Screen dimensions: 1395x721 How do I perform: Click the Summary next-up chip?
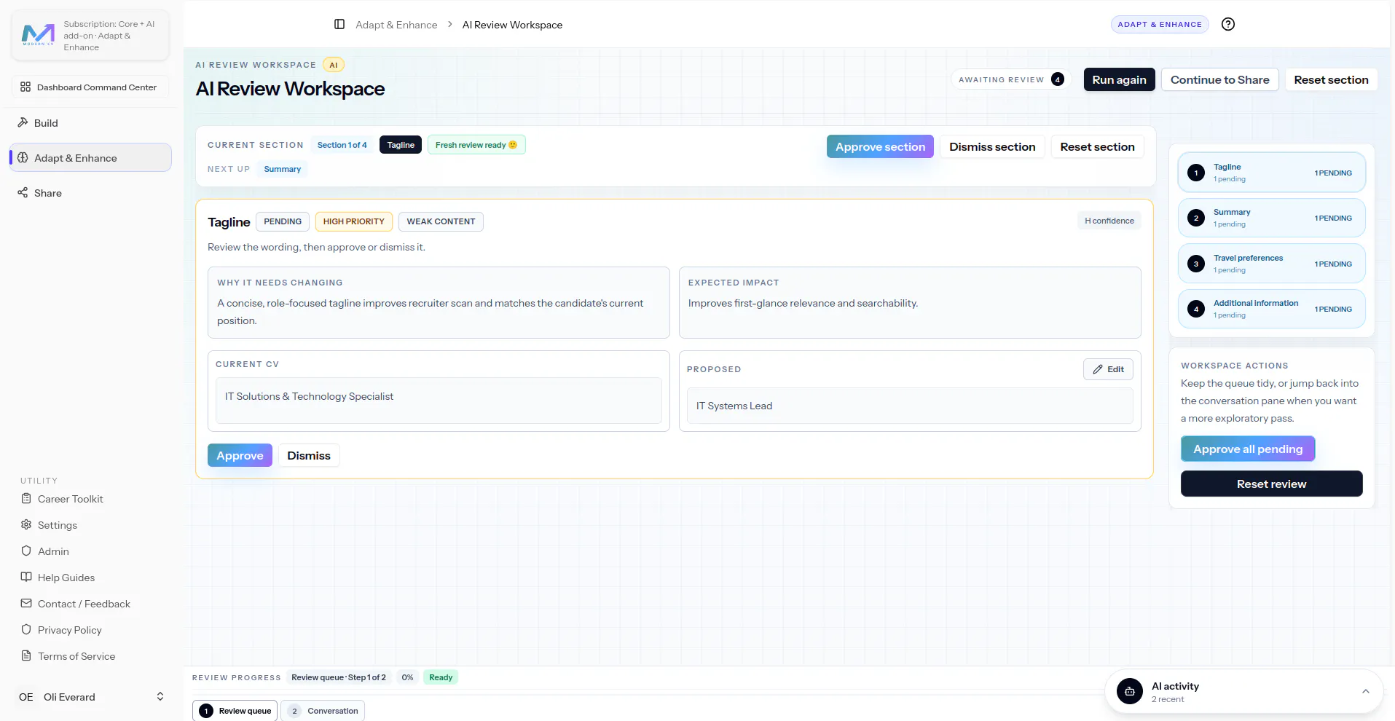point(282,169)
